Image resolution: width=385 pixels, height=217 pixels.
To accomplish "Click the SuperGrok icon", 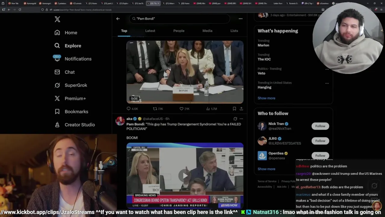I will [57, 85].
